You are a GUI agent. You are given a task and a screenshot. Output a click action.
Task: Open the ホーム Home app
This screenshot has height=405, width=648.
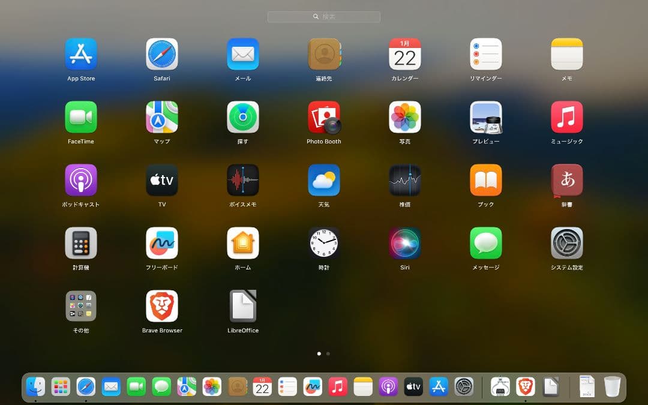coord(243,244)
